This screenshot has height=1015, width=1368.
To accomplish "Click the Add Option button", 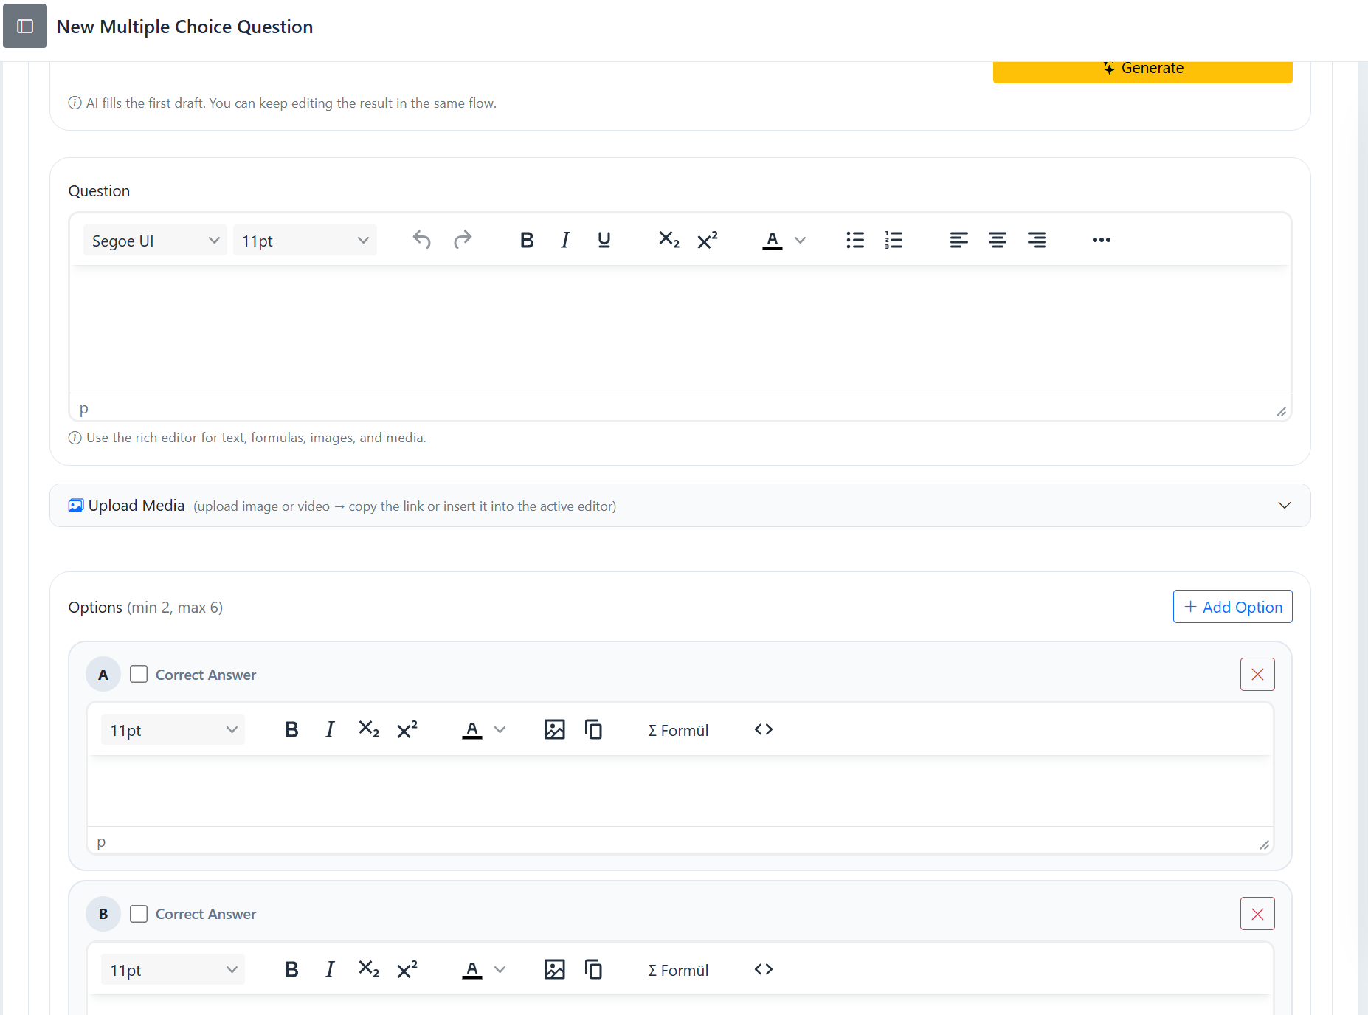I will pos(1232,607).
